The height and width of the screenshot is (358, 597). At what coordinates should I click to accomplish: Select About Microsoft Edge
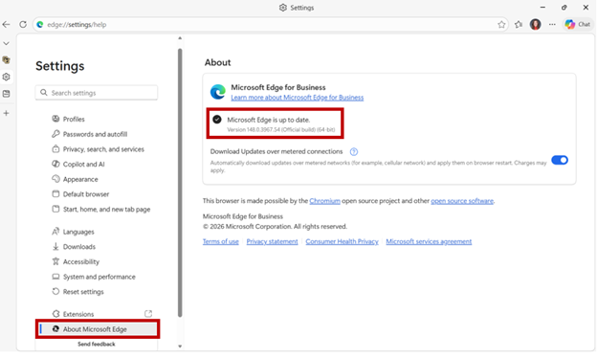pos(98,329)
